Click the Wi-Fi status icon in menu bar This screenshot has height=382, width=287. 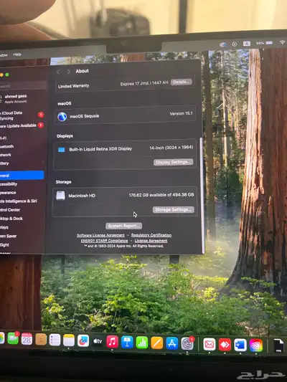coord(283,42)
